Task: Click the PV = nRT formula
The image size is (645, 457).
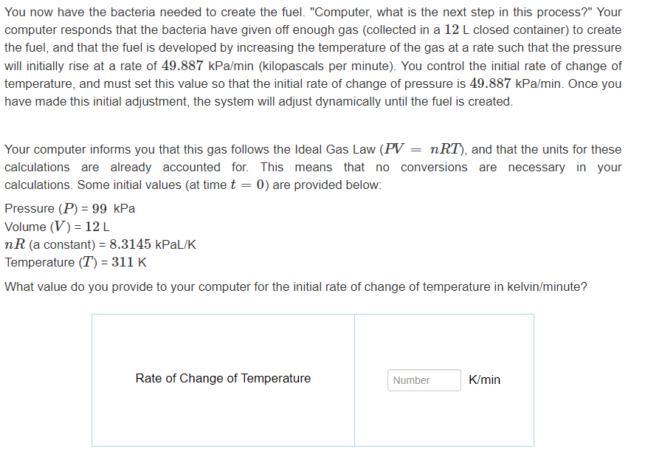Action: 422,149
